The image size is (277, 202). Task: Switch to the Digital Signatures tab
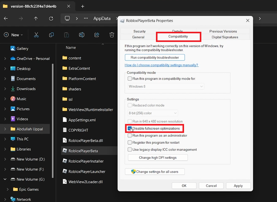pos(225,37)
